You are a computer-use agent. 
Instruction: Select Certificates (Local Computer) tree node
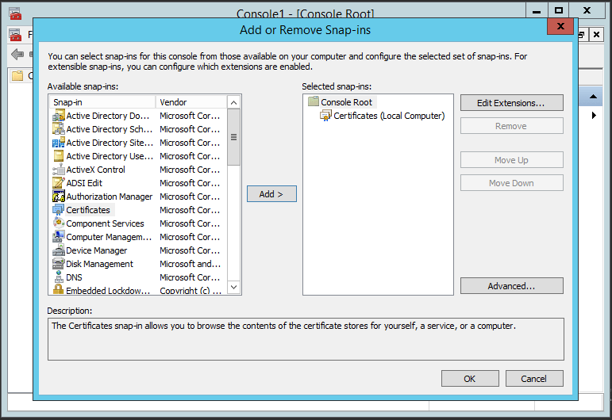pos(388,116)
